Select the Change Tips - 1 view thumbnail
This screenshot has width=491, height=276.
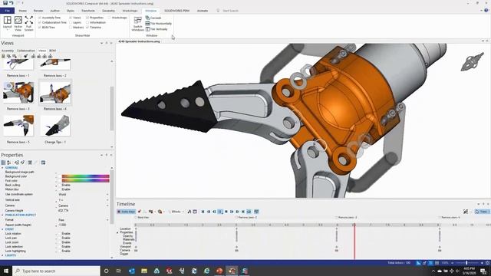coord(55,126)
